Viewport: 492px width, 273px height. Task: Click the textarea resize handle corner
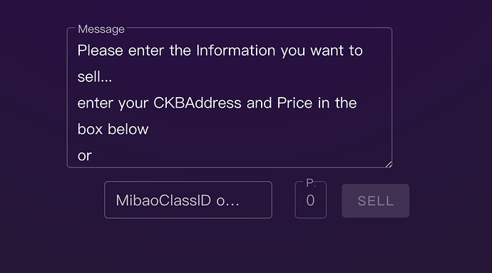[x=389, y=164]
